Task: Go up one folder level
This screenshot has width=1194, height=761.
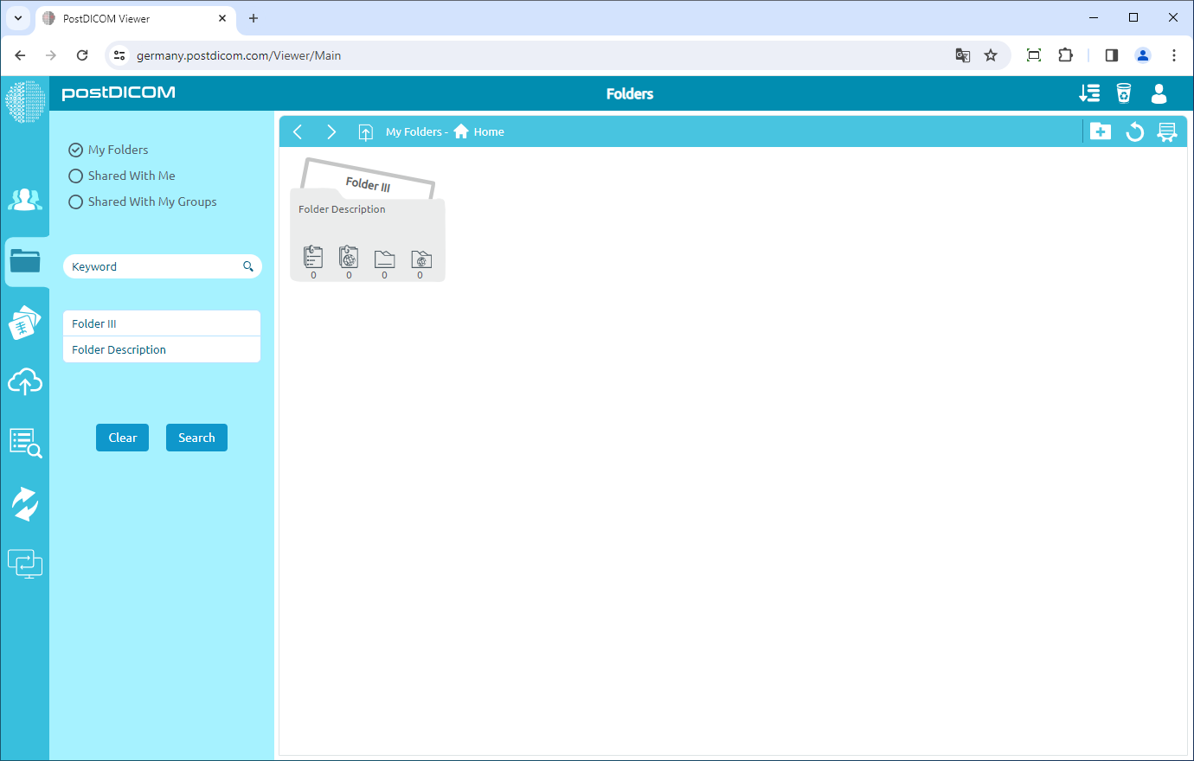Action: 365,131
